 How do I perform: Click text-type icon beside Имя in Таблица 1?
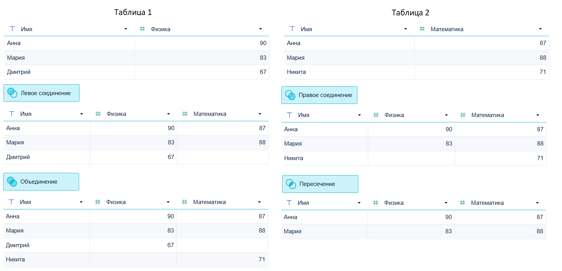[12, 29]
